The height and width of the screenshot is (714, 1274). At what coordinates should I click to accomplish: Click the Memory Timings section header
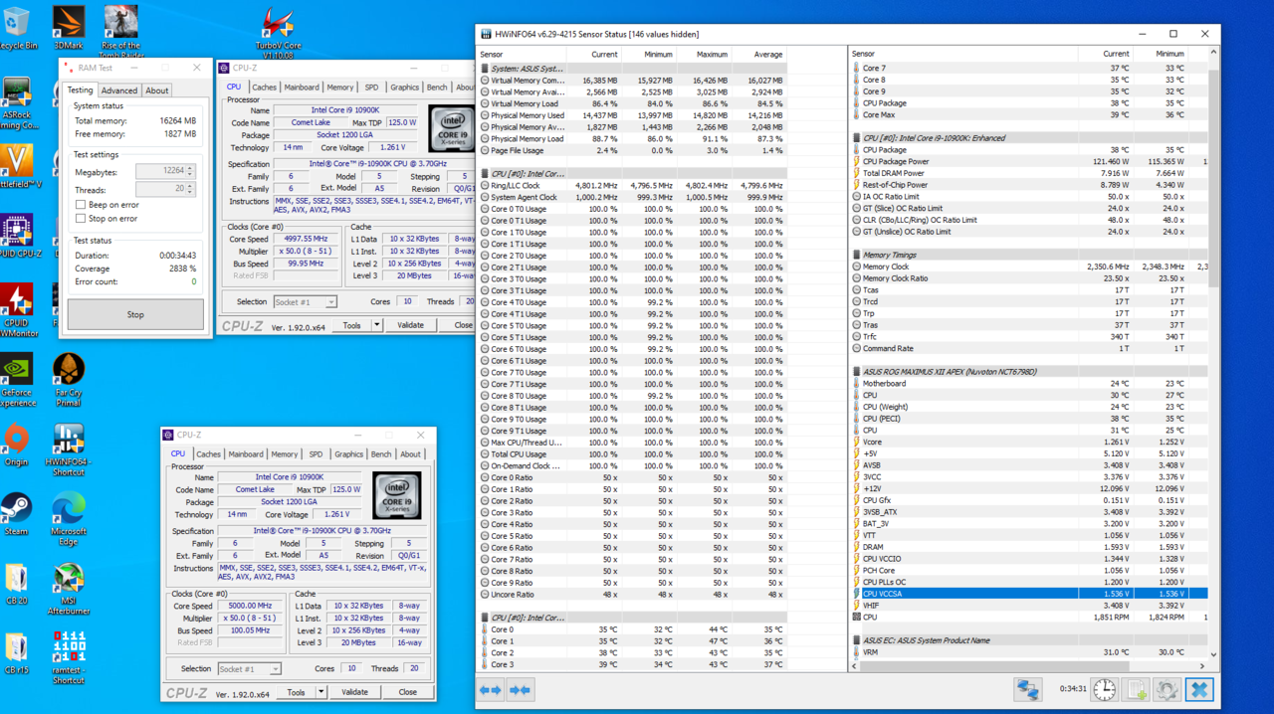coord(1029,255)
